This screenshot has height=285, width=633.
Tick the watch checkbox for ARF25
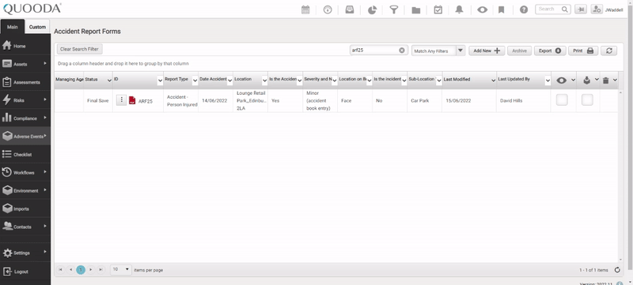coord(562,99)
